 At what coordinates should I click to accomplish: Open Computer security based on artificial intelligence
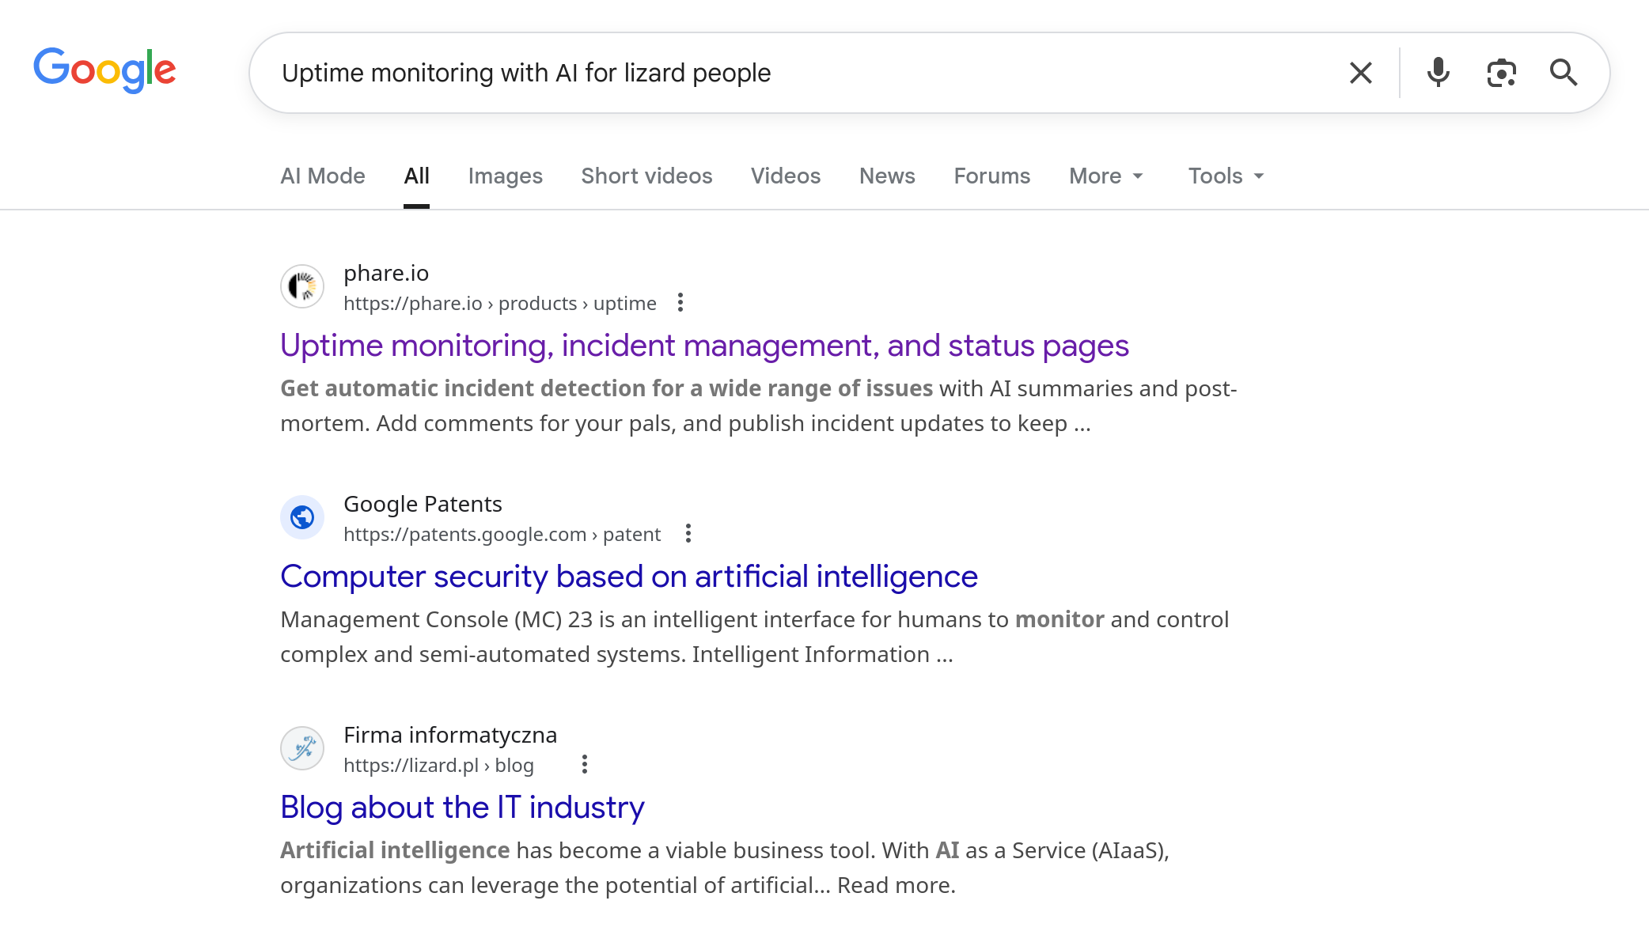click(629, 577)
